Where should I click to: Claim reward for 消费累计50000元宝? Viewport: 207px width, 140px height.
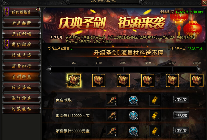click(x=181, y=131)
